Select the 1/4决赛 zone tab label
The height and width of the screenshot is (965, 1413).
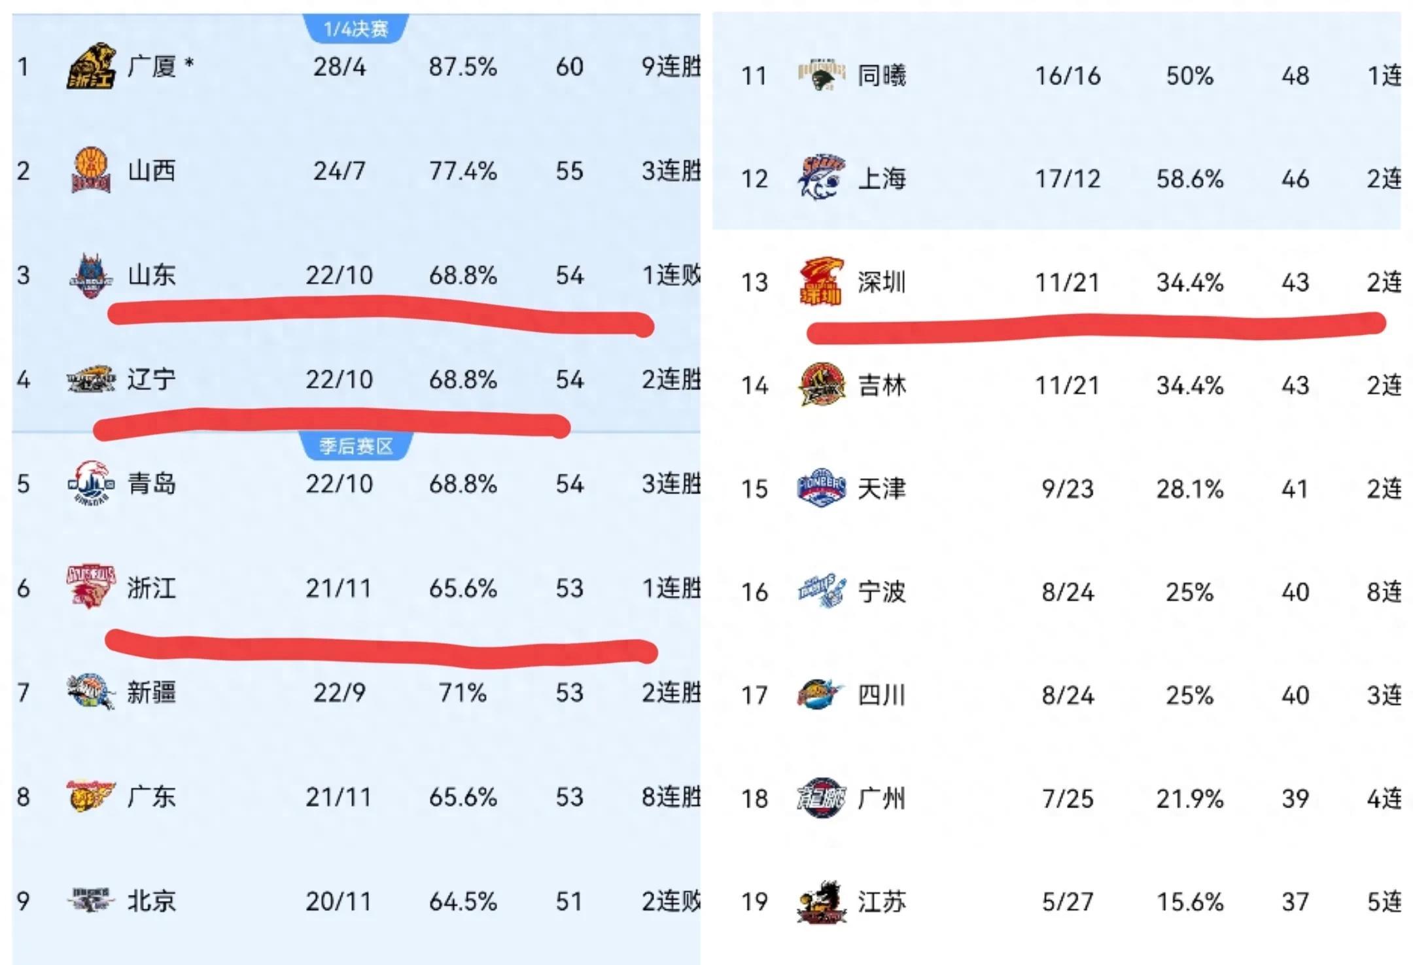coord(356,29)
